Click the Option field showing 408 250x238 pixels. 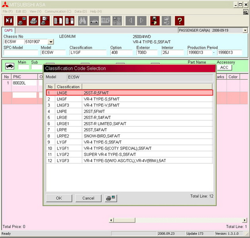point(121,52)
